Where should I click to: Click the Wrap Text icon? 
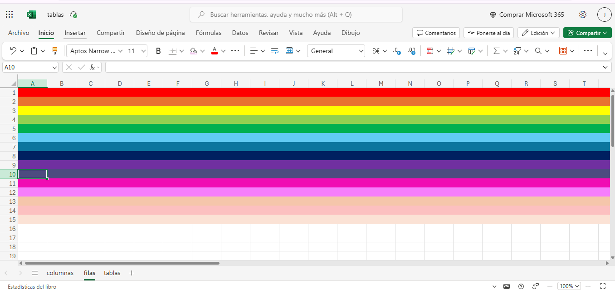(274, 51)
